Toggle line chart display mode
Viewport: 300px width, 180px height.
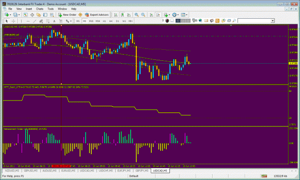129,15
